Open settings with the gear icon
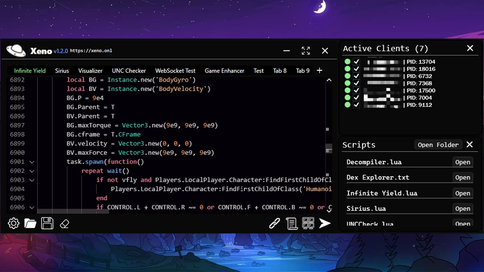The height and width of the screenshot is (272, 484). (x=14, y=223)
